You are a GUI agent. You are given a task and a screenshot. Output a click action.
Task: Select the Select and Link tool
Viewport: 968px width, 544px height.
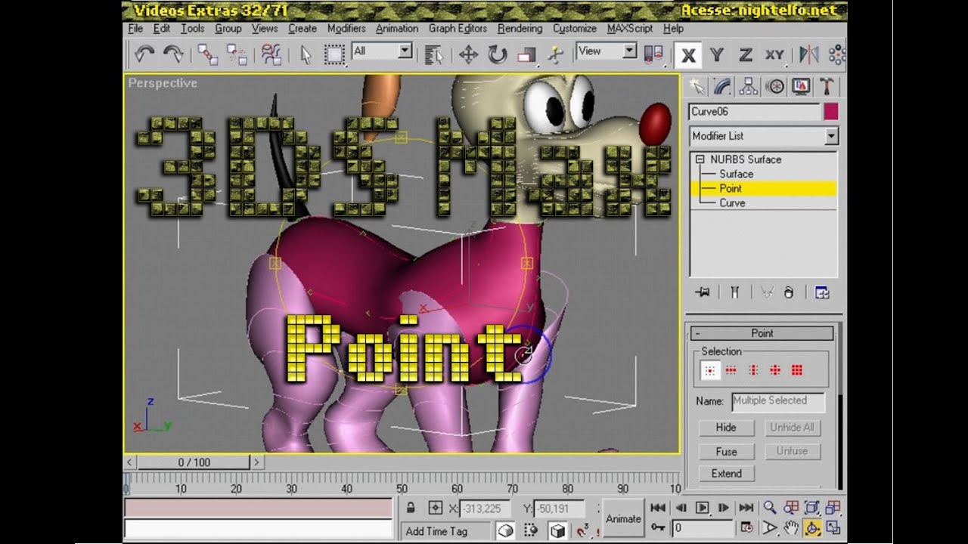[x=208, y=54]
